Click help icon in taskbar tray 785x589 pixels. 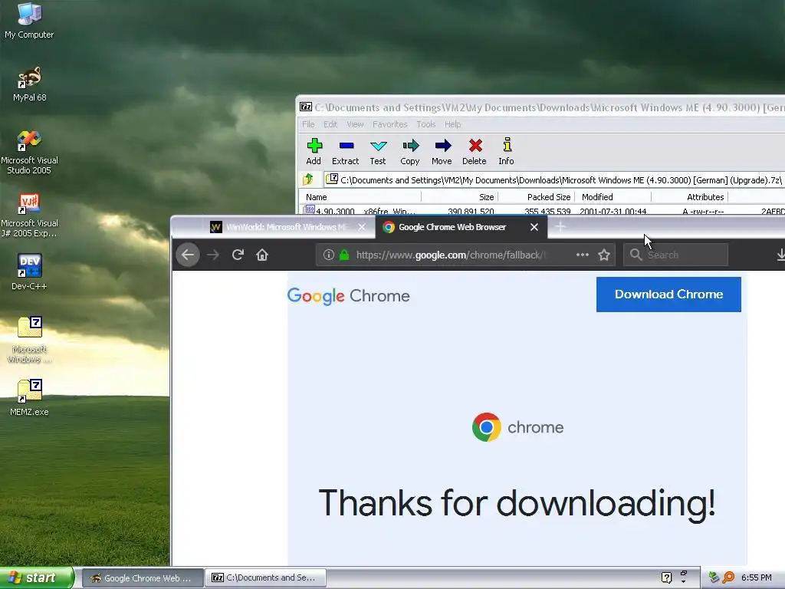(x=666, y=578)
